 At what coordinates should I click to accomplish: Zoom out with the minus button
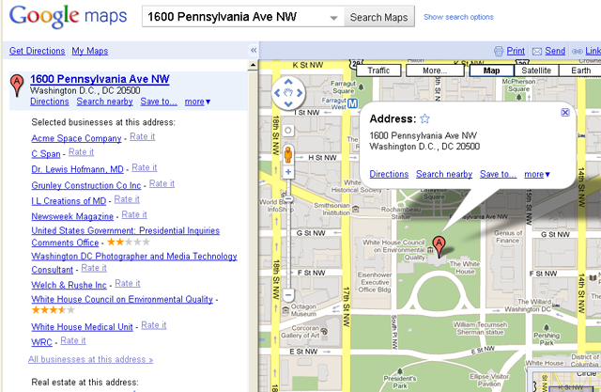pyautogui.click(x=288, y=295)
